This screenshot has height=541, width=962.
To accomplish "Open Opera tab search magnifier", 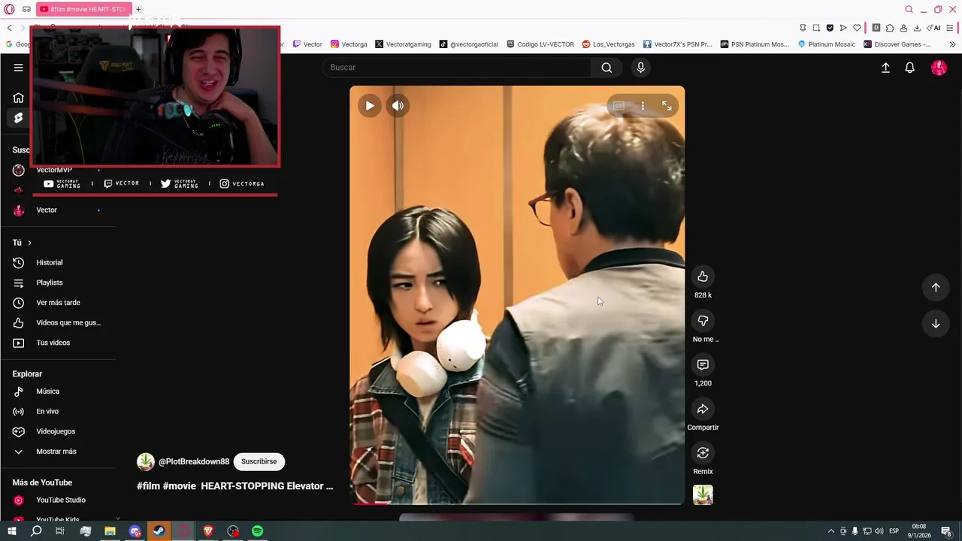I will (909, 9).
